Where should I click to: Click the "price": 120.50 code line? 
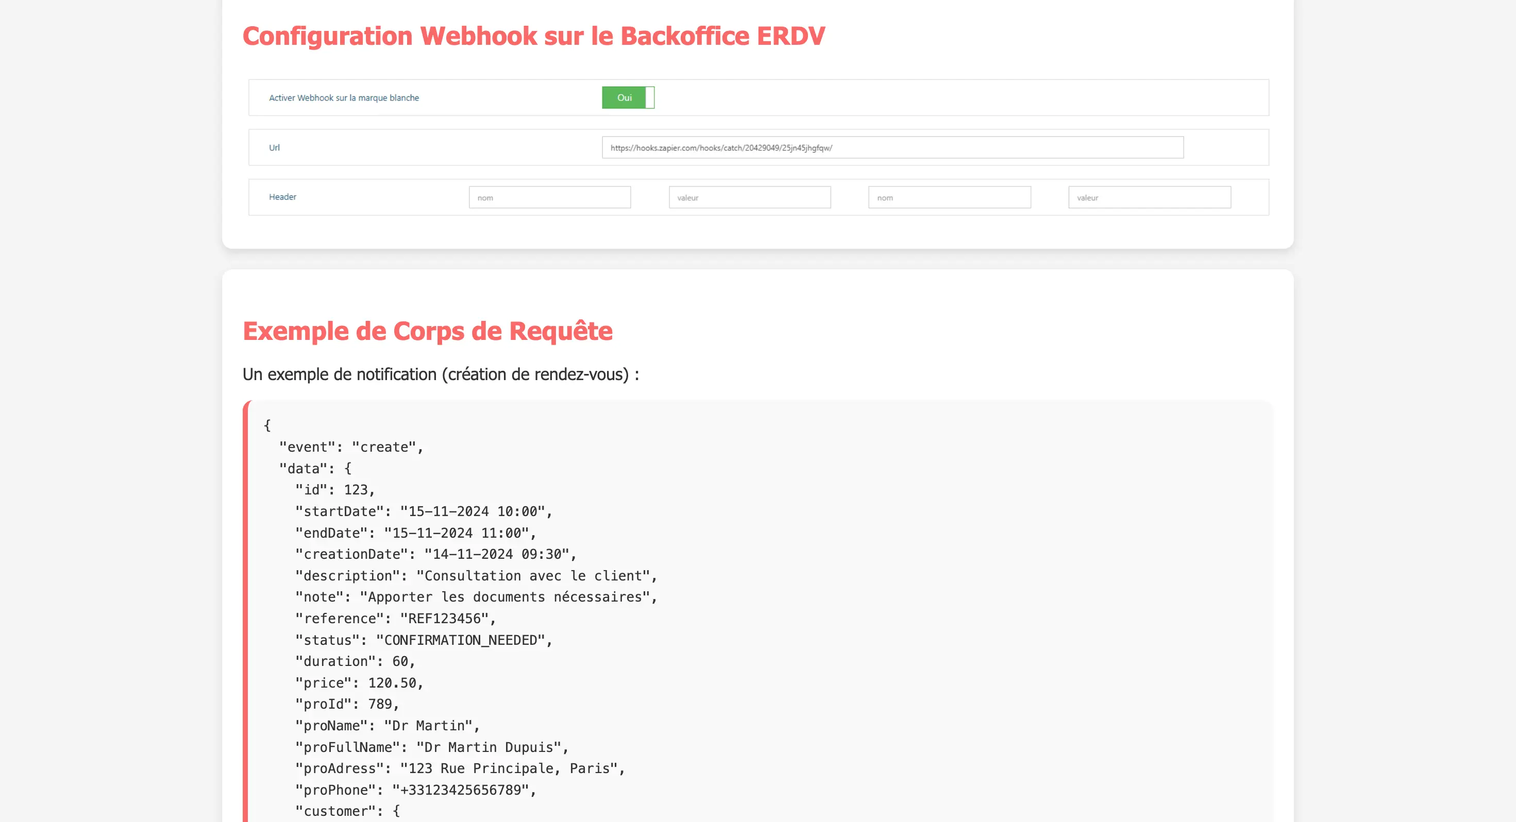359,683
